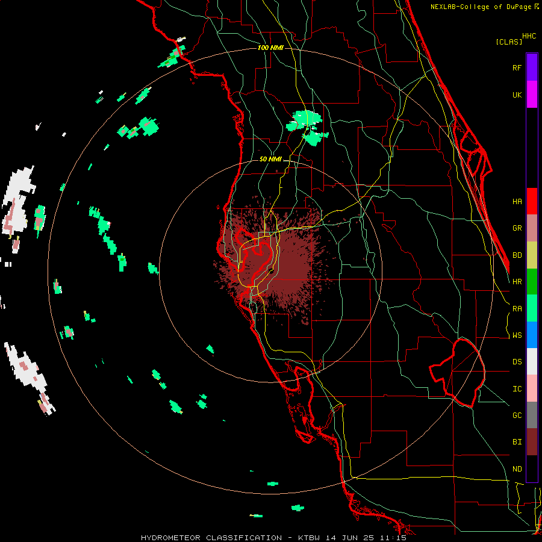Click the DS legend label
Viewport: 542px width, 542px height.
coord(517,361)
